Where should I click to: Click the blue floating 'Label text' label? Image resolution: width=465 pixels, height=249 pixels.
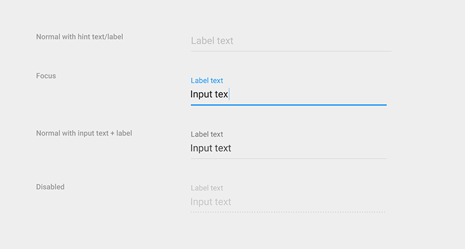[207, 81]
